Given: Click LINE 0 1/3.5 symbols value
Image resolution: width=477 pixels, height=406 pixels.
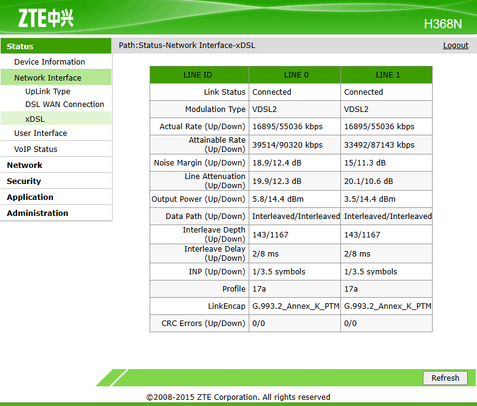Looking at the screenshot, I should (279, 271).
